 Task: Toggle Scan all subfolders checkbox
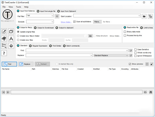coord(74,22)
